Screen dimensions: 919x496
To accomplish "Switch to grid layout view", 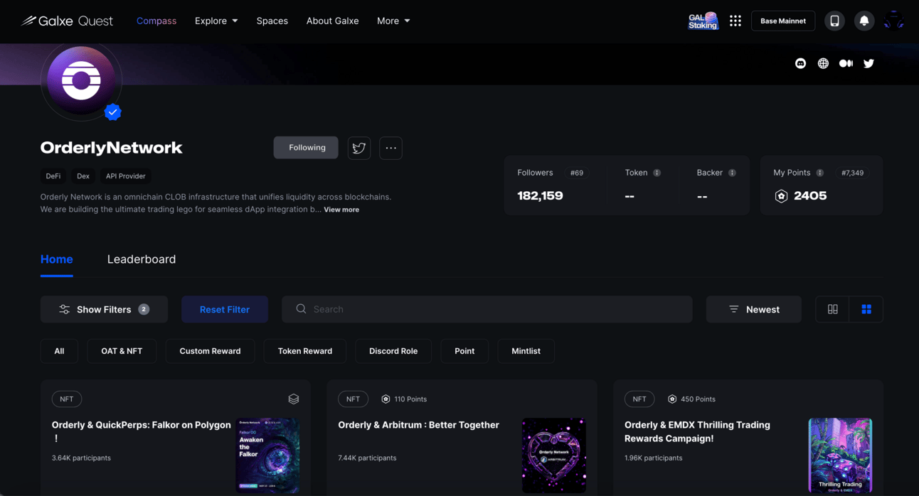I will [866, 309].
